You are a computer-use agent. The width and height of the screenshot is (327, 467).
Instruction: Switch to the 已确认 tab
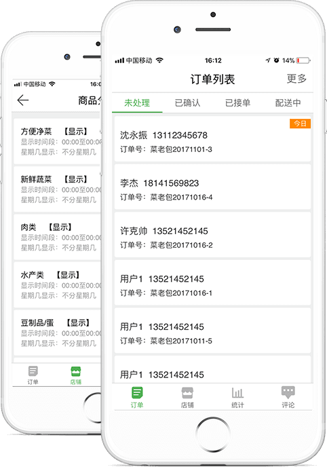[187, 102]
